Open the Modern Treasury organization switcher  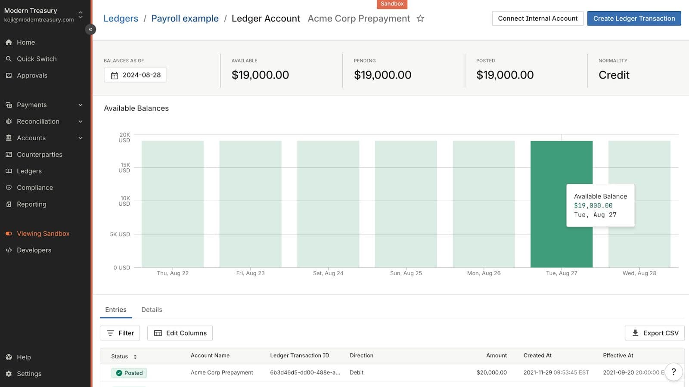click(80, 15)
